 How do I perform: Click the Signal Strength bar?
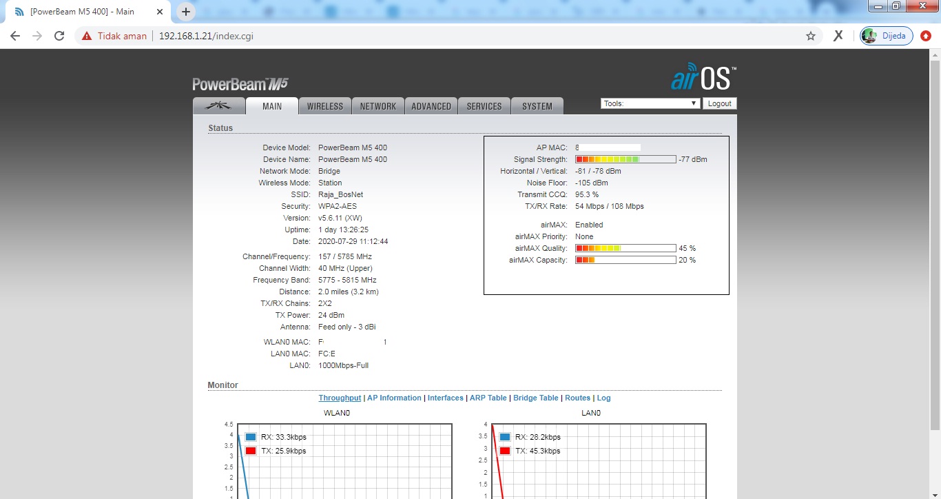[625, 159]
